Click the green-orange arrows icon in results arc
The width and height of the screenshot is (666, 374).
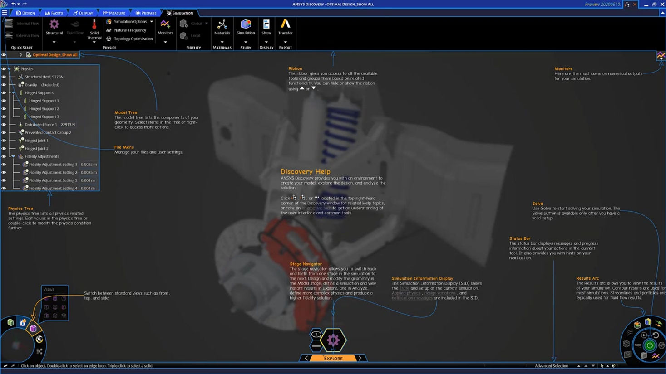[658, 323]
